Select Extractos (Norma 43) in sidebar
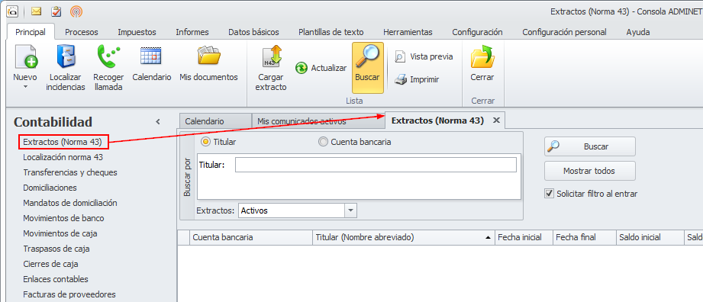 click(x=63, y=142)
